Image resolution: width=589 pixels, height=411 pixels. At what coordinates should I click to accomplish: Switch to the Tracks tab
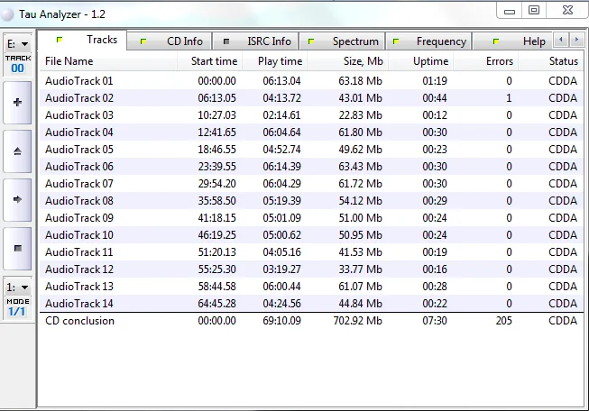pos(83,40)
